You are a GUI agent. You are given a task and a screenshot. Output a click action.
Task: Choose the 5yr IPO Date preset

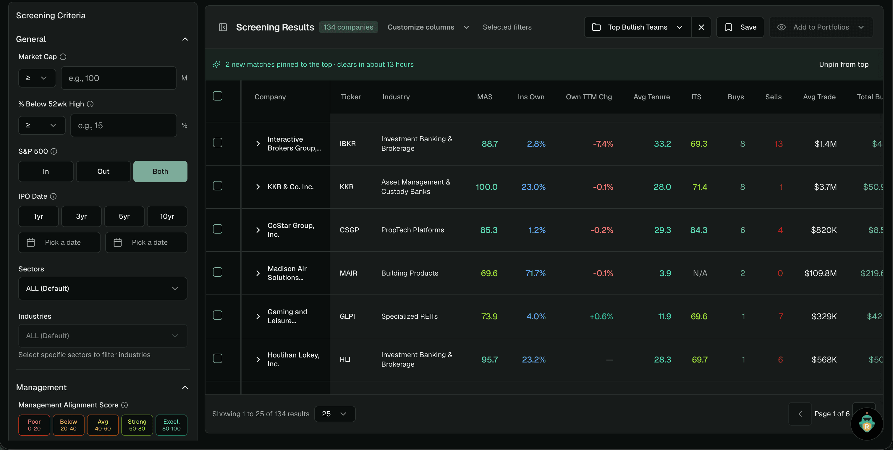[x=124, y=216]
